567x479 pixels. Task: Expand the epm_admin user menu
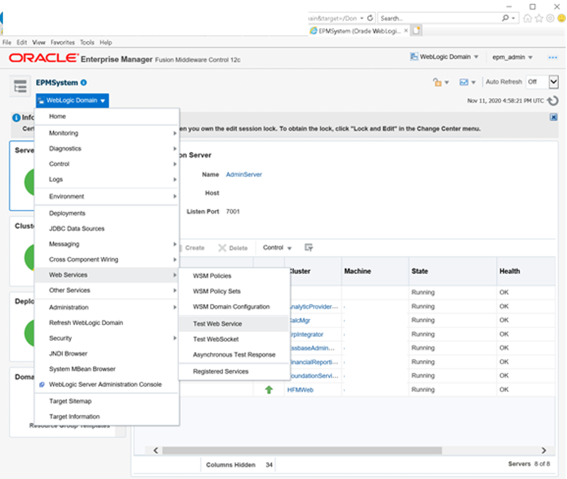(512, 57)
